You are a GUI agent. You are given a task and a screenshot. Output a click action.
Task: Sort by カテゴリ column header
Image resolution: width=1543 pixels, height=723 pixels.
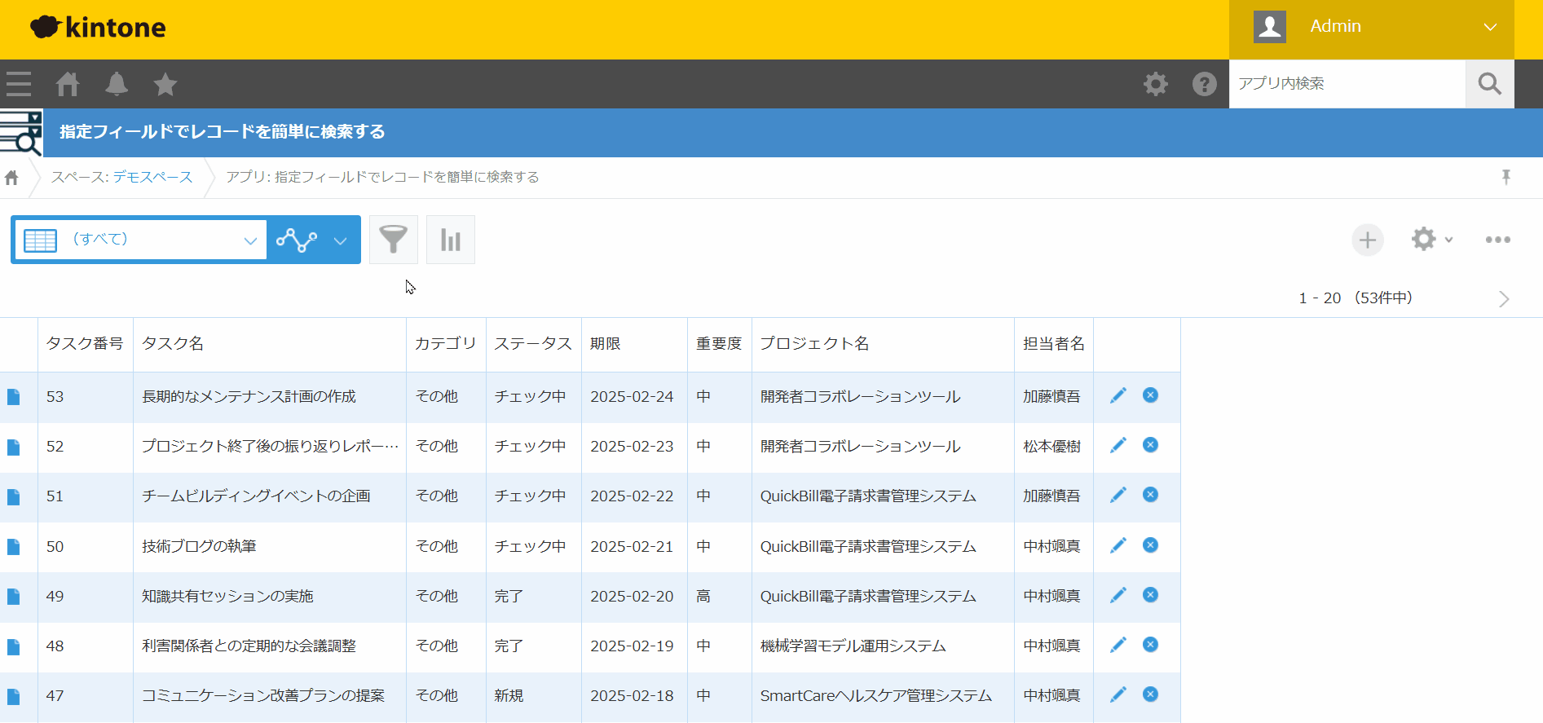point(445,344)
